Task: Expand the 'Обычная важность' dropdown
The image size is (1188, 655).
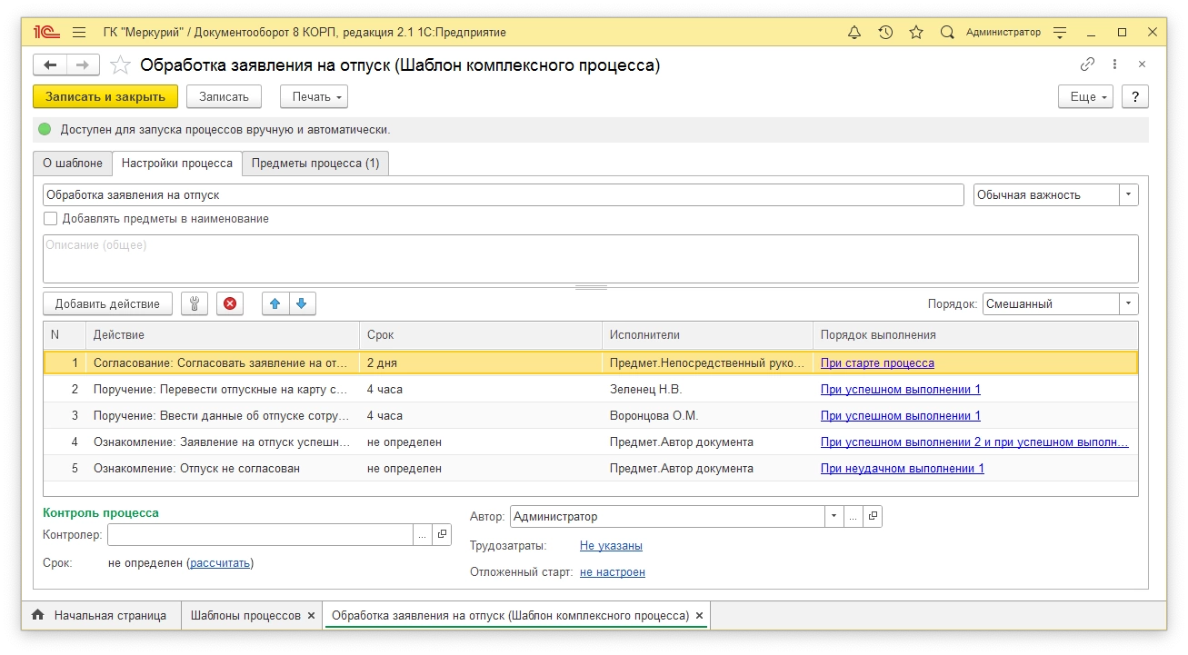Action: 1128,195
